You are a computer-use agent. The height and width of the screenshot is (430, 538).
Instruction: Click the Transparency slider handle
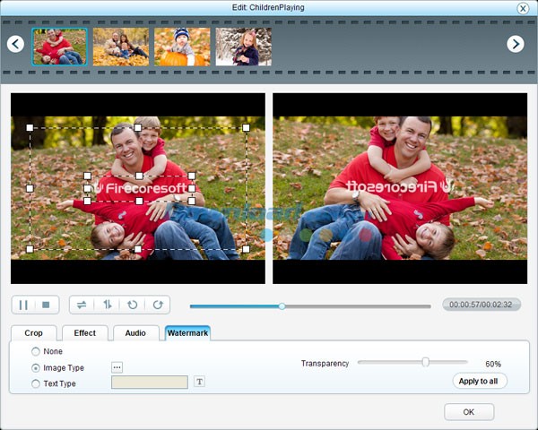click(425, 362)
